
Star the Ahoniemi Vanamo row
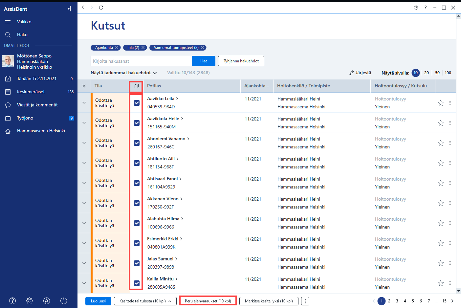(x=441, y=143)
